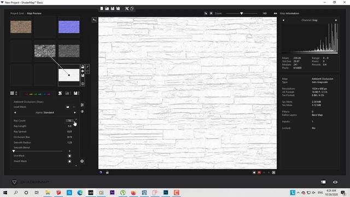Click the S-shaped map source icon
The width and height of the screenshot is (350, 197).
[x=60, y=93]
